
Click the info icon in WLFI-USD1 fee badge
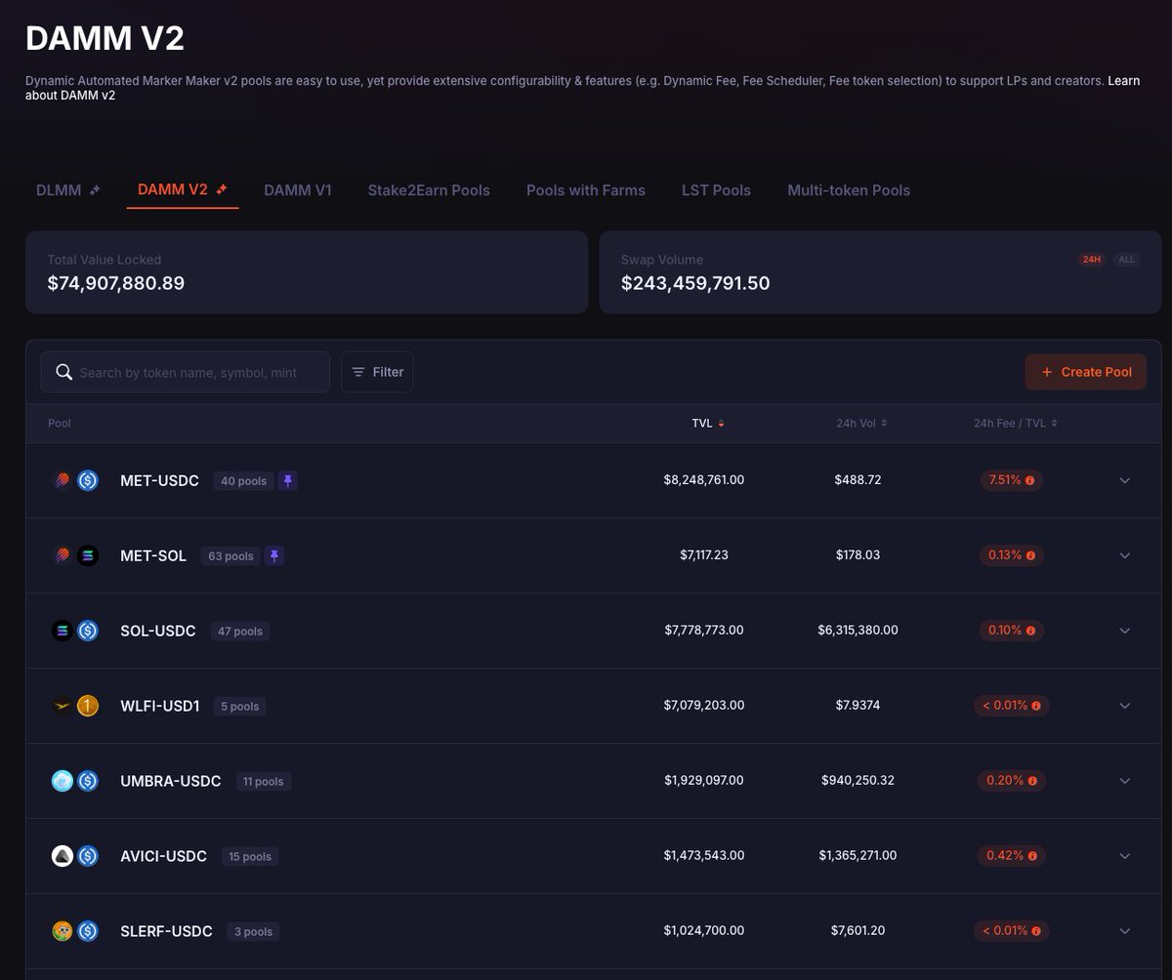(x=1036, y=706)
